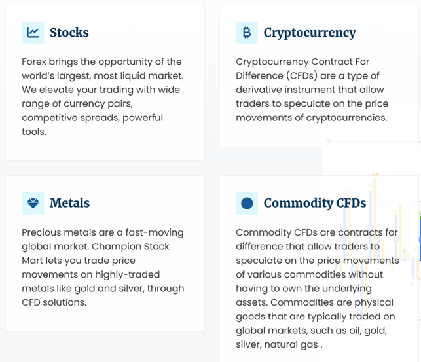Click the Commodity CFDs description paragraph
421x362 pixels.
(x=317, y=288)
